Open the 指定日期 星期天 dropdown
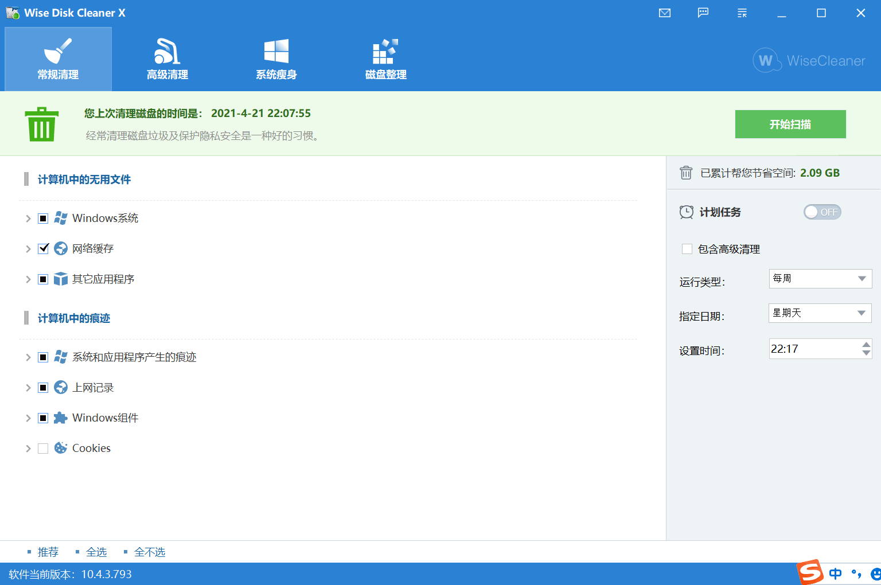Image resolution: width=881 pixels, height=585 pixels. pos(820,313)
